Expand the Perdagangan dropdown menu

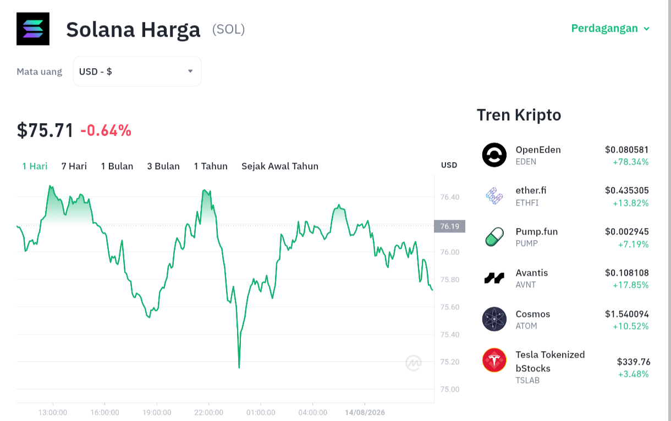tap(610, 29)
